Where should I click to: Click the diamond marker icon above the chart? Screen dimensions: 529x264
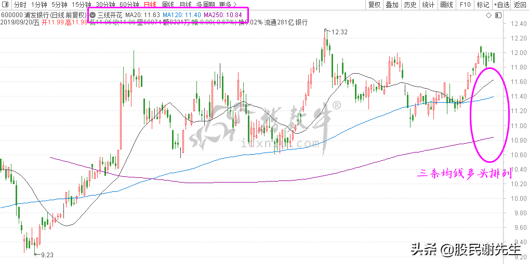tap(488, 16)
